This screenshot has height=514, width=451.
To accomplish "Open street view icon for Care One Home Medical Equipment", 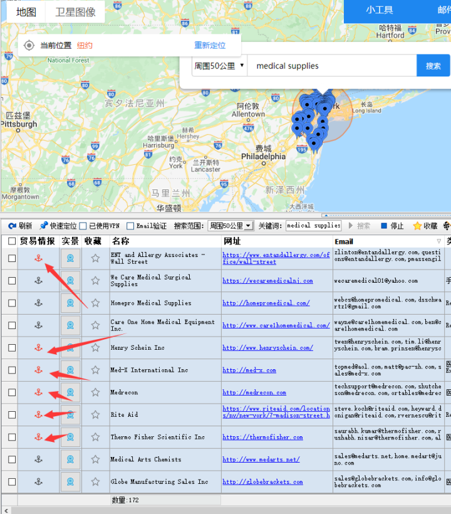I will (x=70, y=325).
